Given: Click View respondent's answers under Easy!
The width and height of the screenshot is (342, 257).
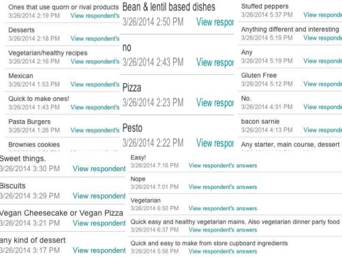Looking at the screenshot, I should 222,165.
